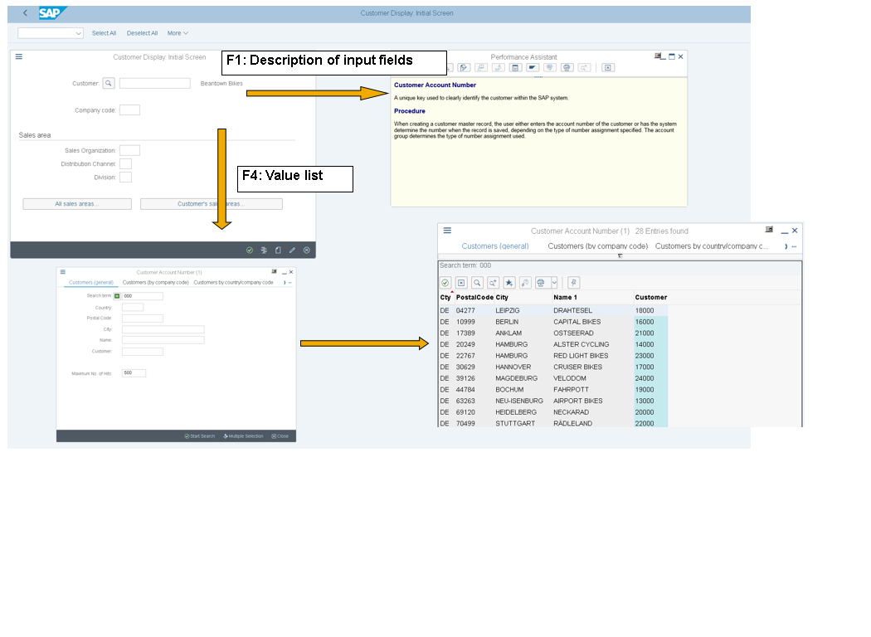Select the Find magnifier in the hit list toolbar
Image resolution: width=871 pixels, height=637 pixels.
click(x=477, y=283)
